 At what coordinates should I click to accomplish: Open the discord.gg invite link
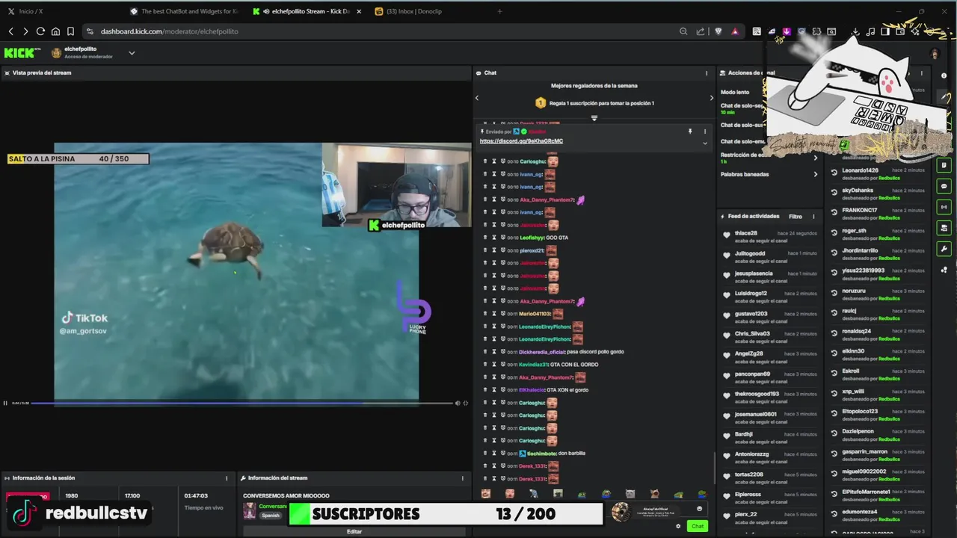[x=521, y=141]
